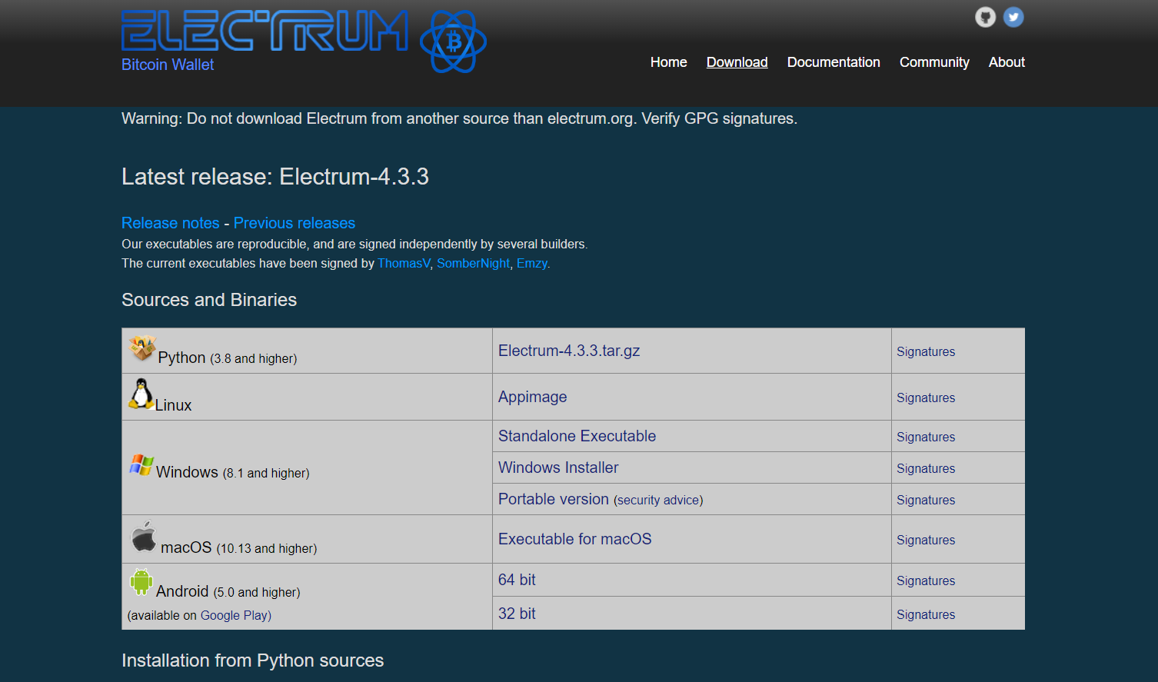Click the 'Sources and Binaries' heading
1158x682 pixels.
209,300
